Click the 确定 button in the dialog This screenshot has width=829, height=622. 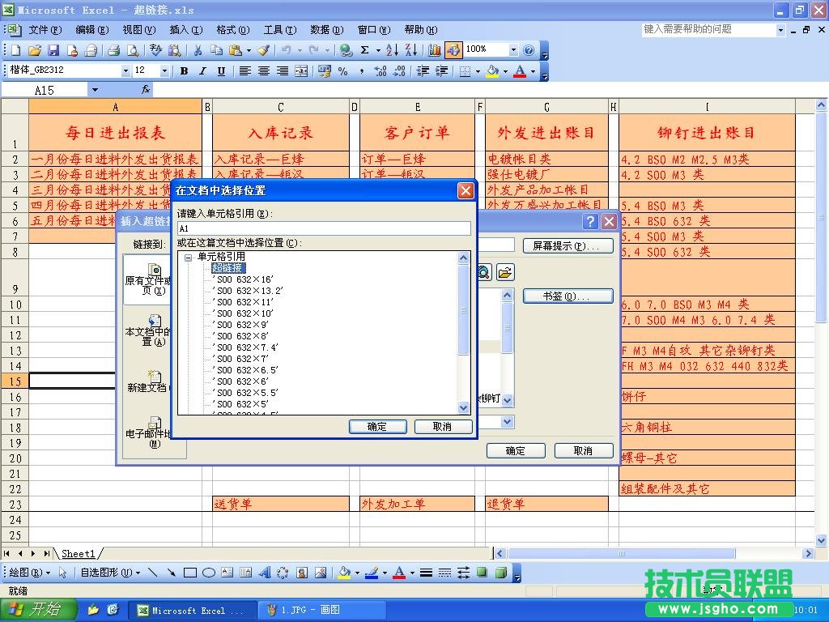377,427
